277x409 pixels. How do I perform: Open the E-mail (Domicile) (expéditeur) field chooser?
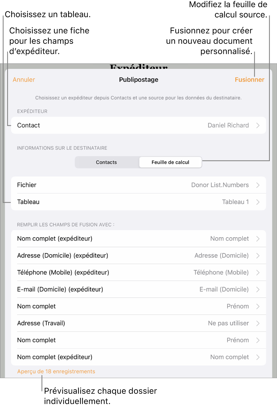click(x=258, y=289)
